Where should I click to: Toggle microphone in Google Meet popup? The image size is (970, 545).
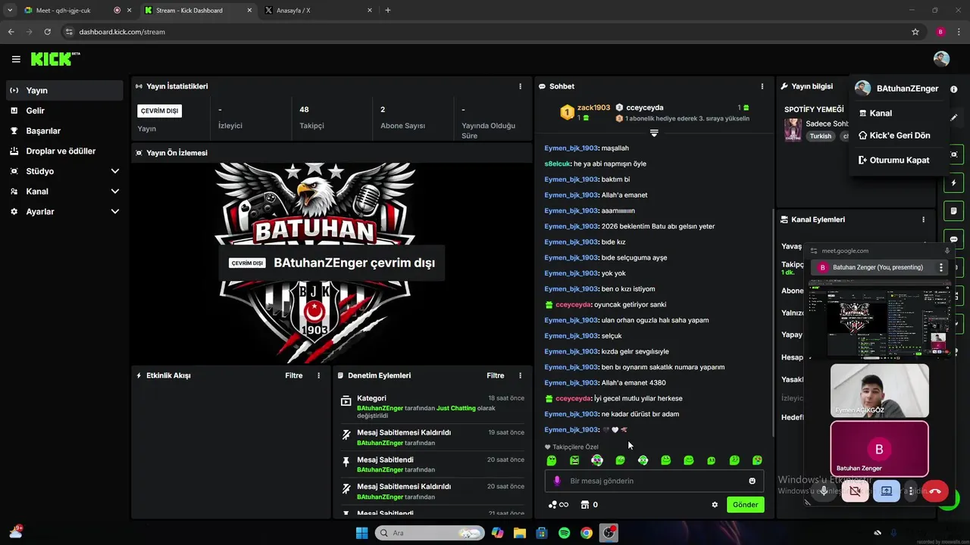point(824,491)
